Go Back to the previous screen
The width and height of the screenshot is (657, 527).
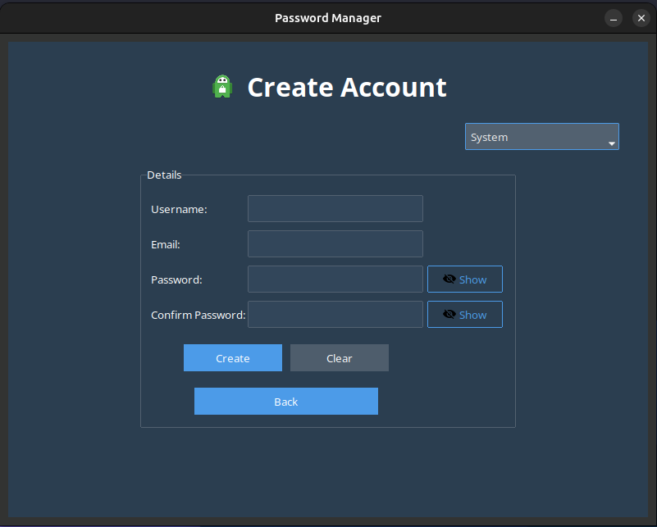tap(286, 402)
